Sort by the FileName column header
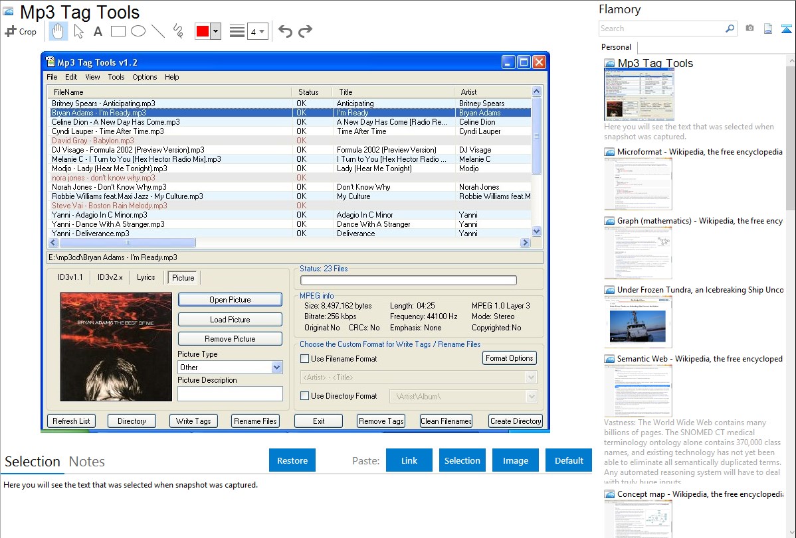The width and height of the screenshot is (796, 538). 169,92
